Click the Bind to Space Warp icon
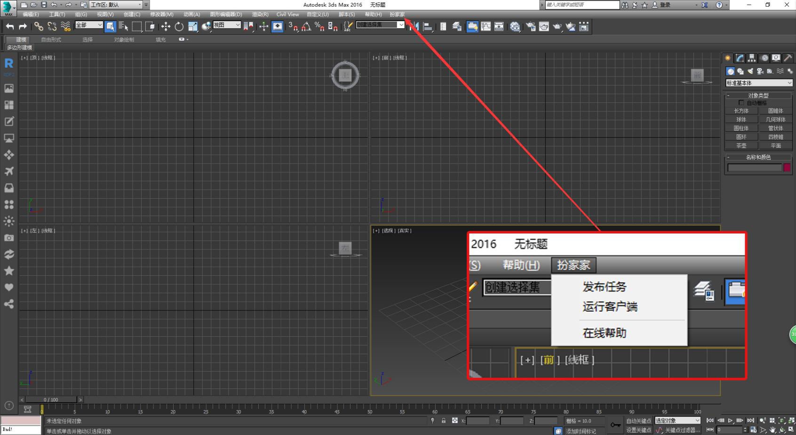This screenshot has height=435, width=796. click(x=65, y=27)
